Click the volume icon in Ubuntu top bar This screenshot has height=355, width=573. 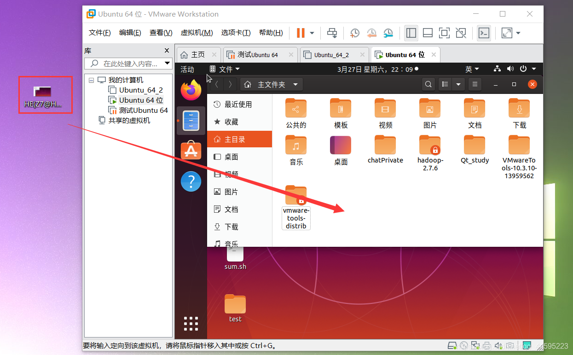click(x=510, y=69)
